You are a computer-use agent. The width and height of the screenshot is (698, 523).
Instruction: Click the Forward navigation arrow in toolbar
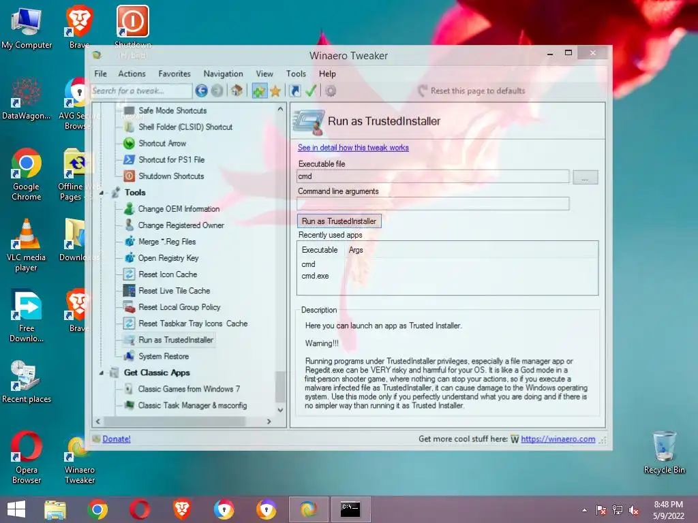point(217,91)
